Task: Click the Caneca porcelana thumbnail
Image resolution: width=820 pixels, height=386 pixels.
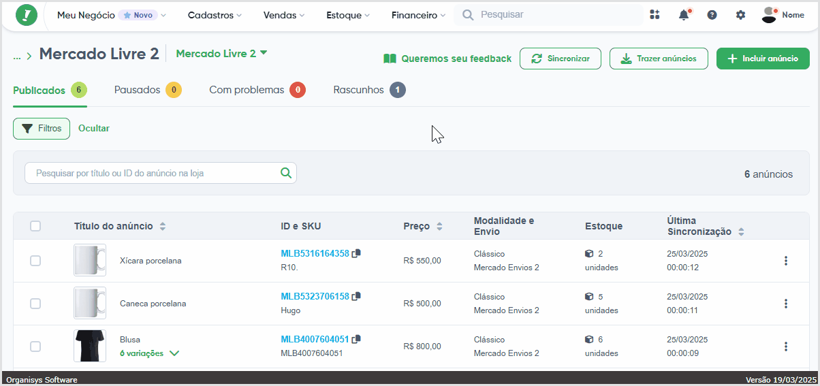Action: click(x=90, y=303)
